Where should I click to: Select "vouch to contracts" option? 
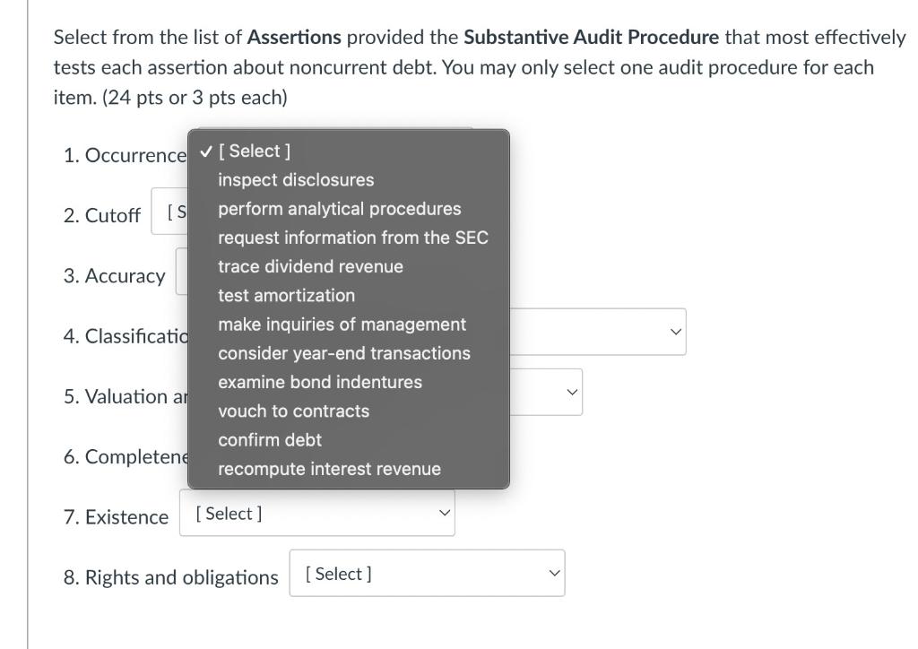(293, 411)
